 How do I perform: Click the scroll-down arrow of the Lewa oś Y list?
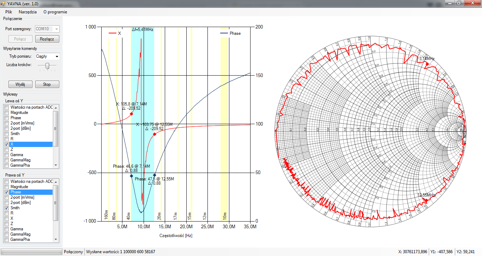click(55, 165)
